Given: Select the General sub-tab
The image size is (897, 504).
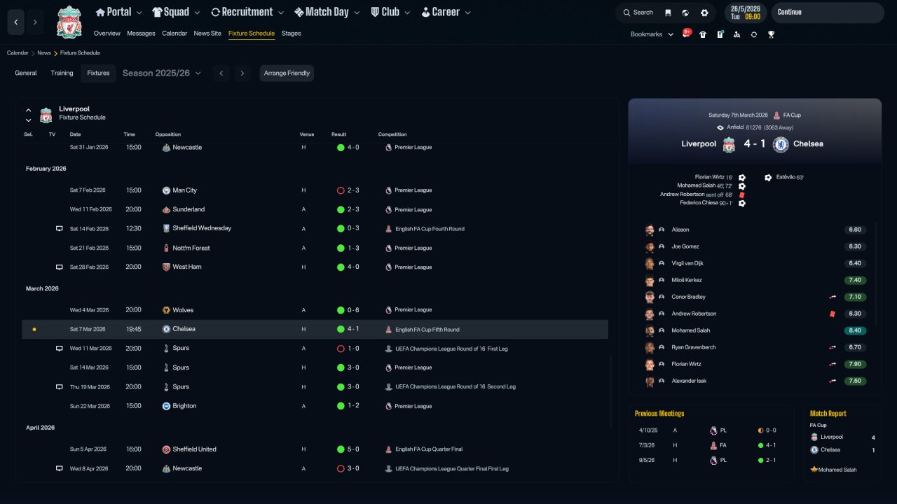Looking at the screenshot, I should [x=26, y=73].
